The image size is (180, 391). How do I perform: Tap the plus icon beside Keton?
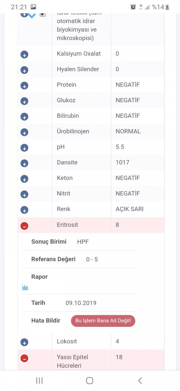coord(24,179)
